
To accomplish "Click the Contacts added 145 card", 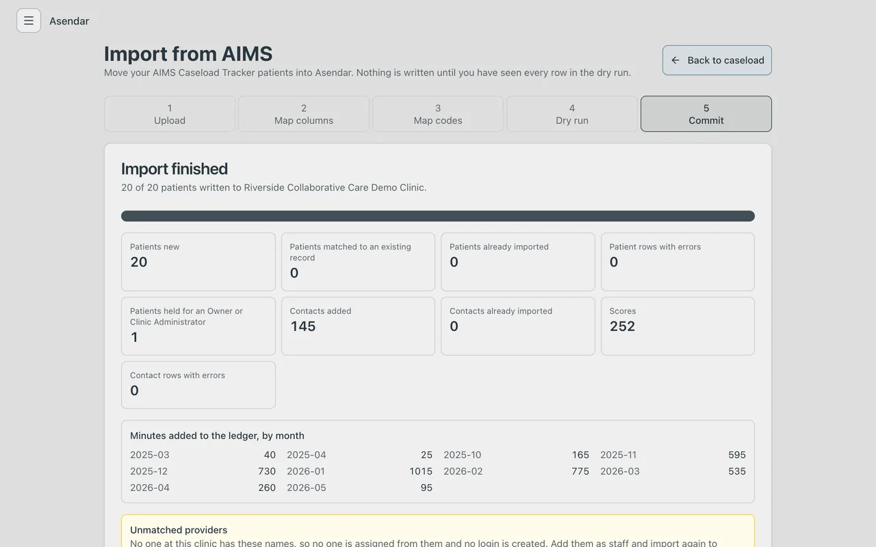I will pyautogui.click(x=358, y=326).
